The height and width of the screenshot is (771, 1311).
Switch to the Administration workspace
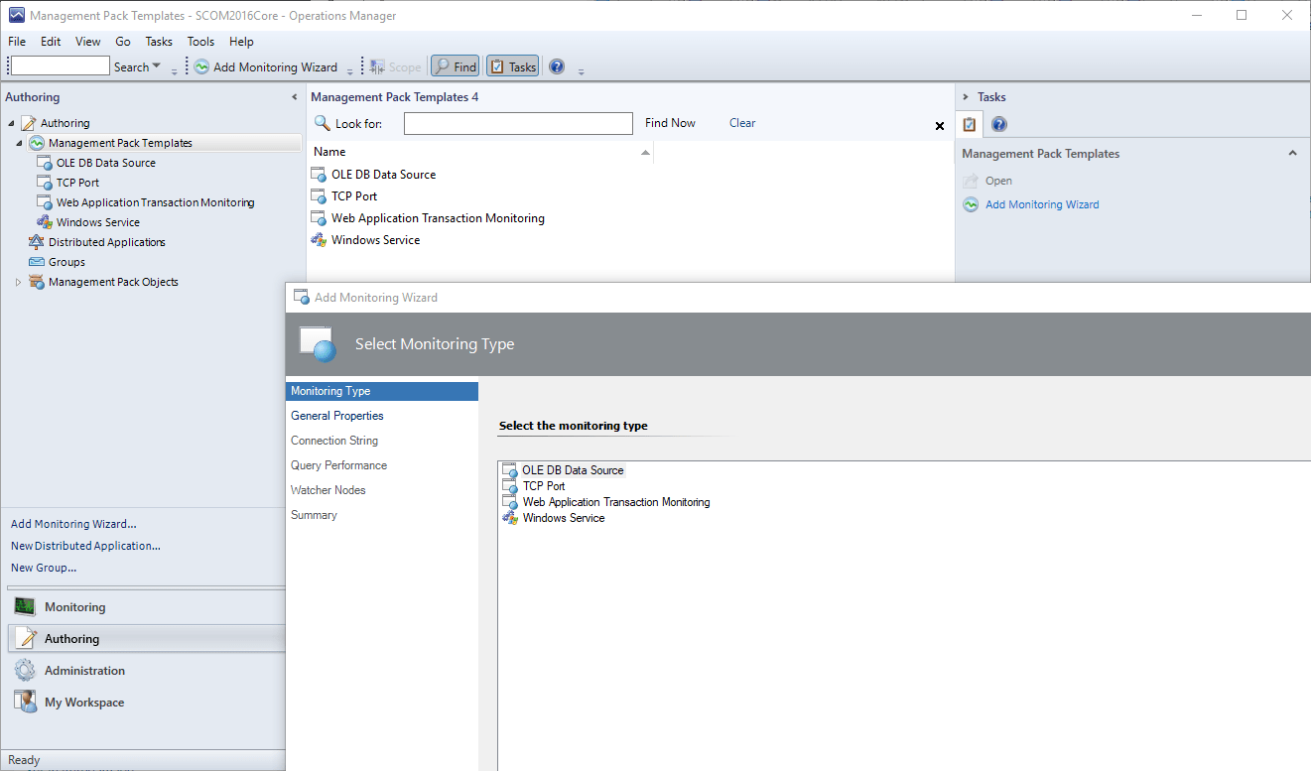tap(146, 671)
